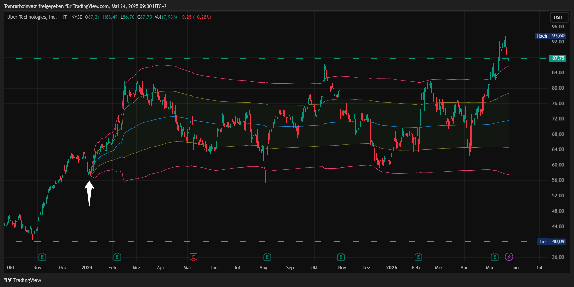
Task: Show the earnings marker at Feb 2025
Action: pyautogui.click(x=418, y=257)
